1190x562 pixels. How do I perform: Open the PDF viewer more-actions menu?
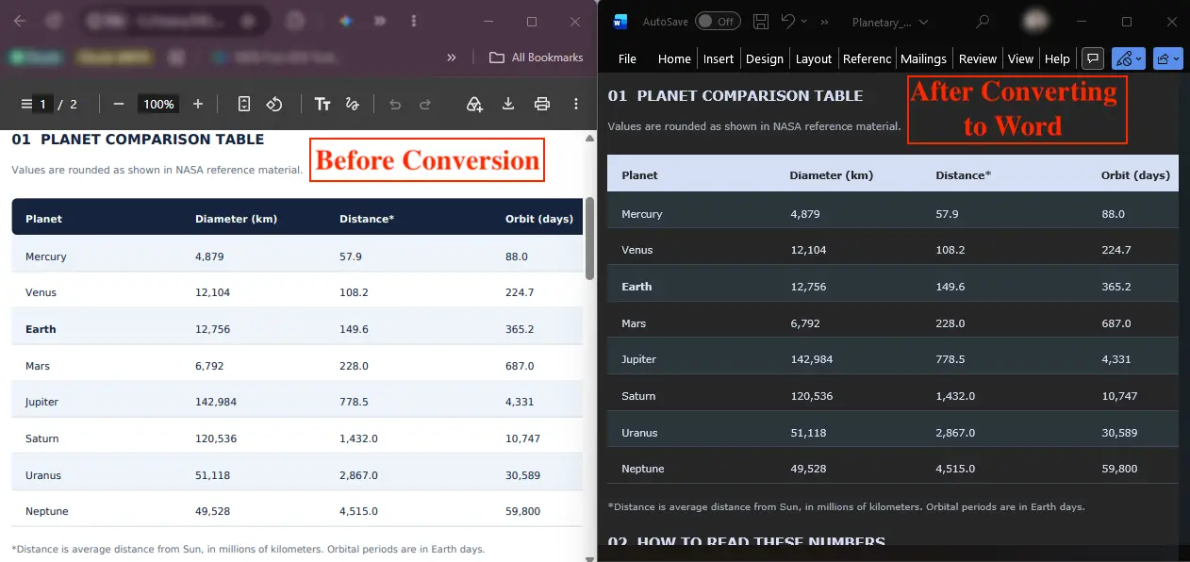coord(576,104)
